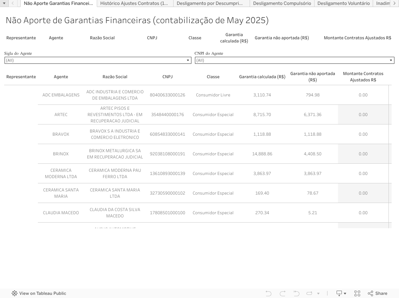Select the CERAMICA SANTA MARIA agent cell
Screen dimensions: 399x298
(61, 193)
